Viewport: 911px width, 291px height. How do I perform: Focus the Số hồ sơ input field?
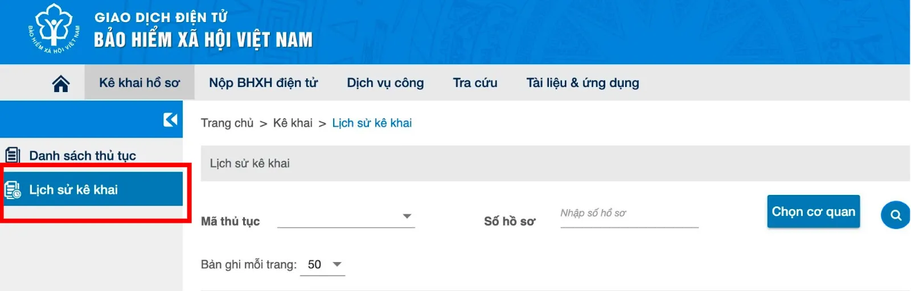[629, 214]
